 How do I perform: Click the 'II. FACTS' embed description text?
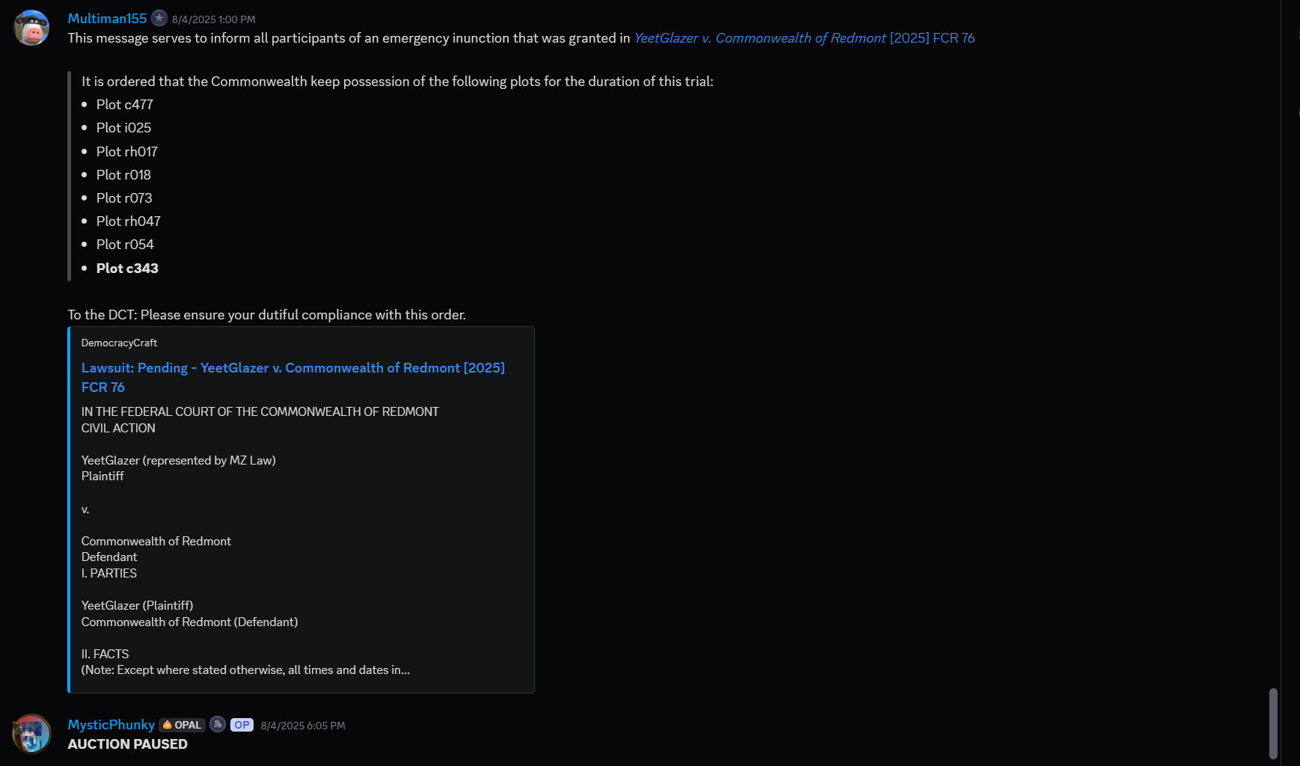click(105, 654)
